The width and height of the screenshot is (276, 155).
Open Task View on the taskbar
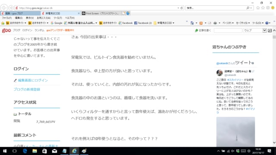click(15, 151)
